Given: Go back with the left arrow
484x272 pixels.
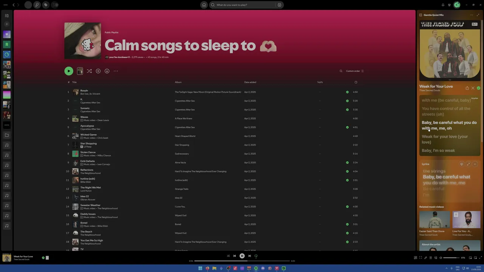Looking at the screenshot, I should click(x=14, y=5).
